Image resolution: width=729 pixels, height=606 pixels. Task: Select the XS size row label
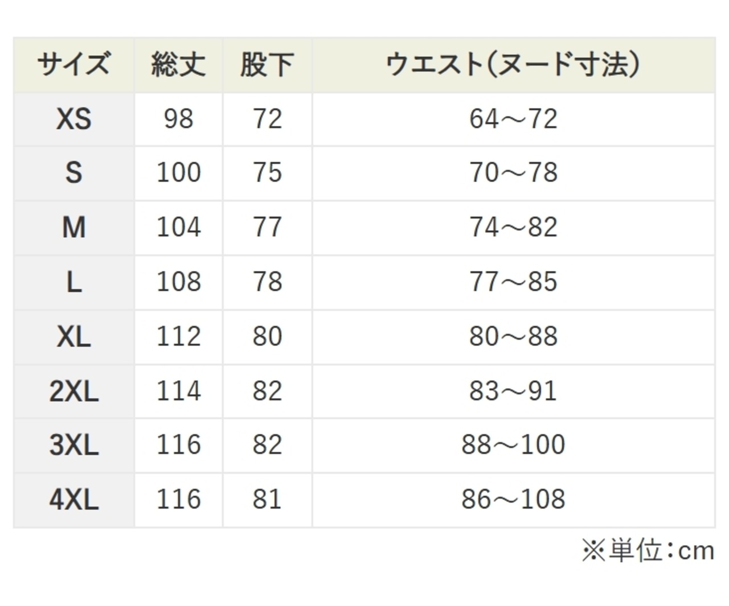tap(73, 119)
